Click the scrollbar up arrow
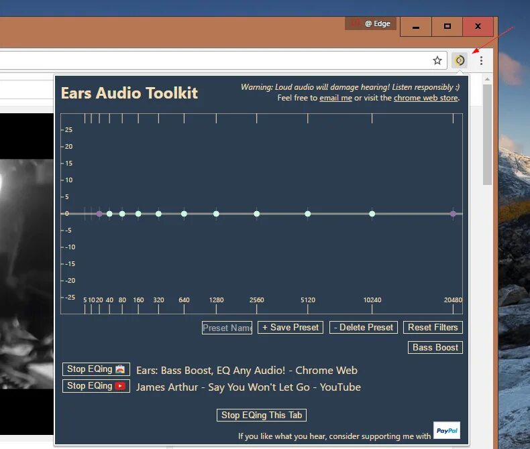This screenshot has height=449, width=530. coord(487,79)
